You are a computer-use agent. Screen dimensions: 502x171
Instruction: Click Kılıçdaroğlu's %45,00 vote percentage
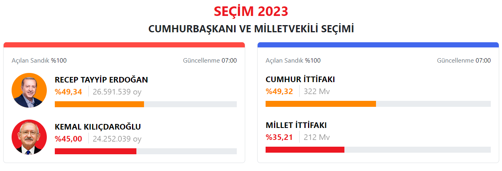click(68, 139)
